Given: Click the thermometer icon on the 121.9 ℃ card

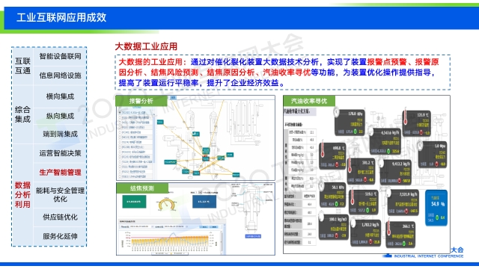Looking at the screenshot, I should (405, 117).
